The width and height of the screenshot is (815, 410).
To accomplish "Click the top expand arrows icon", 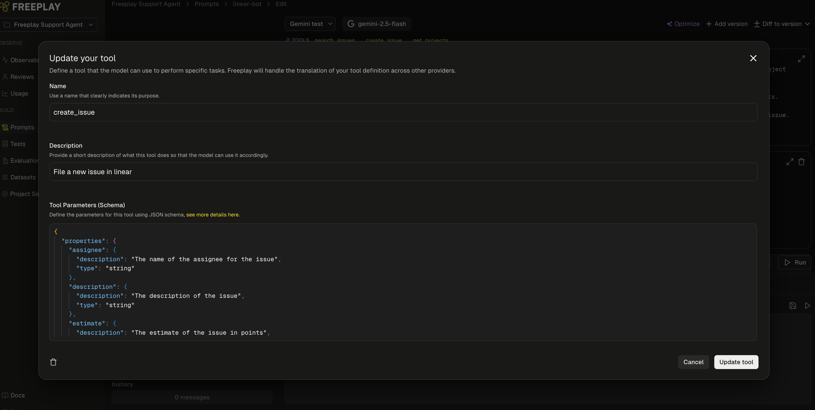I will (x=801, y=59).
